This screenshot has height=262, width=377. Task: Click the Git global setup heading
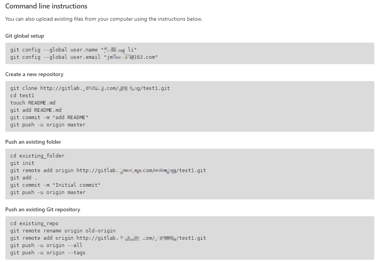pos(25,36)
